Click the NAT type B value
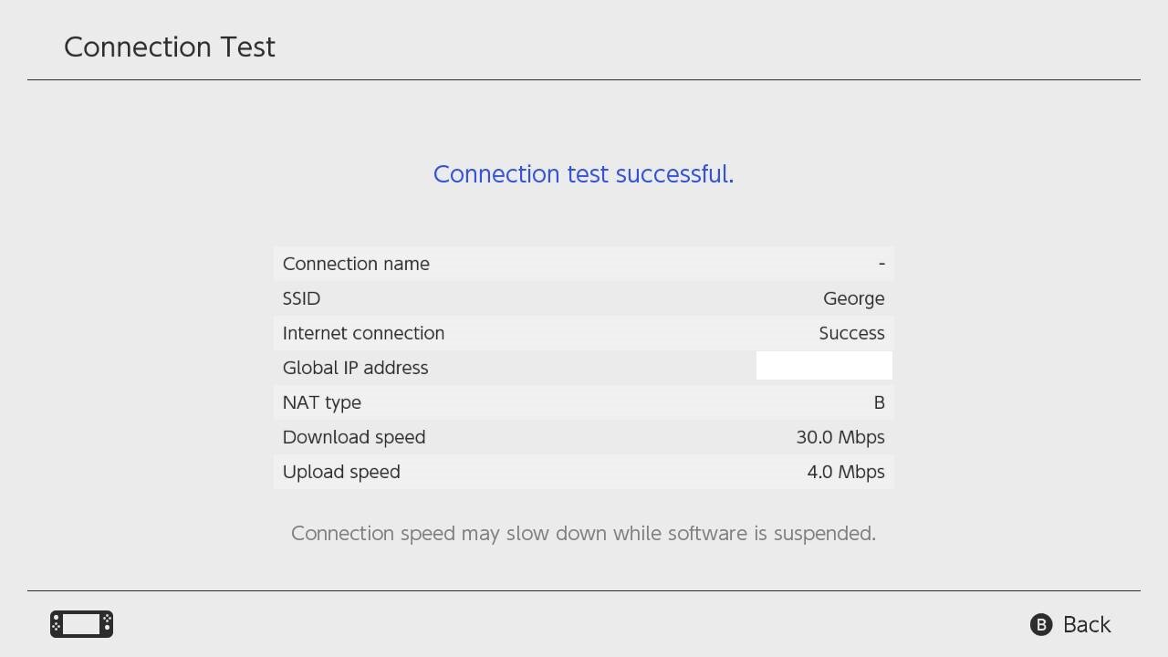The width and height of the screenshot is (1168, 657). [x=879, y=402]
